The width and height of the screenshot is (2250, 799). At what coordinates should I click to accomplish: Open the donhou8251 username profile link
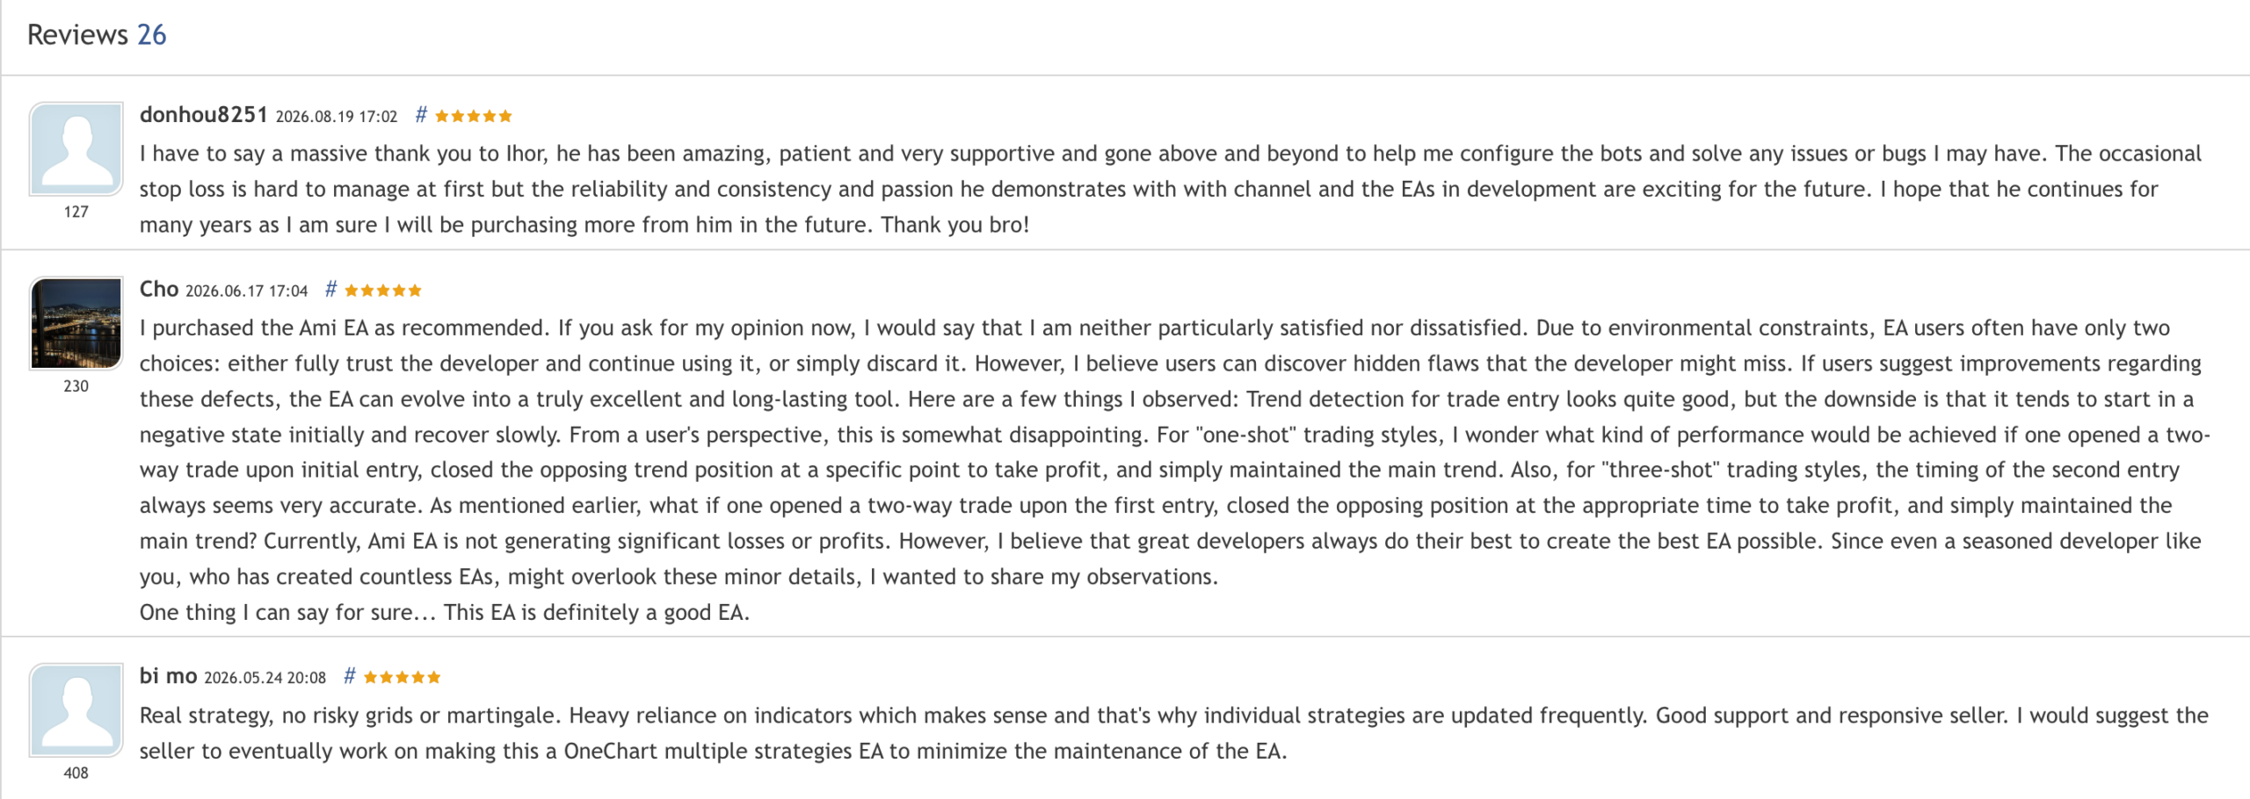pyautogui.click(x=203, y=114)
